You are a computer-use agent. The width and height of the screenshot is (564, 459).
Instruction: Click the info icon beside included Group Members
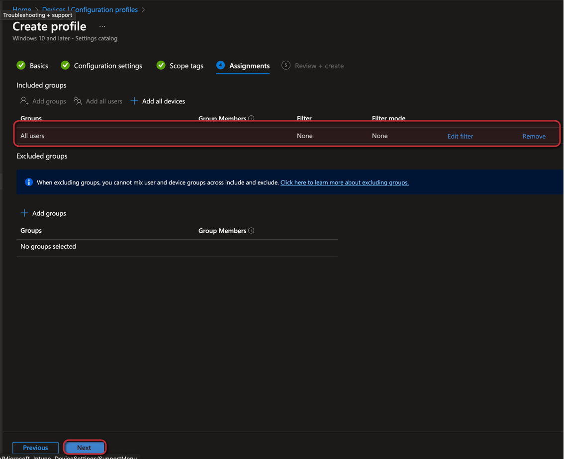pyautogui.click(x=251, y=118)
